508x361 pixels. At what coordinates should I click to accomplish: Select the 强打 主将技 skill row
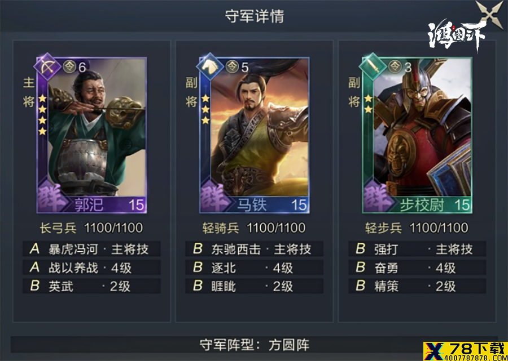coord(417,249)
